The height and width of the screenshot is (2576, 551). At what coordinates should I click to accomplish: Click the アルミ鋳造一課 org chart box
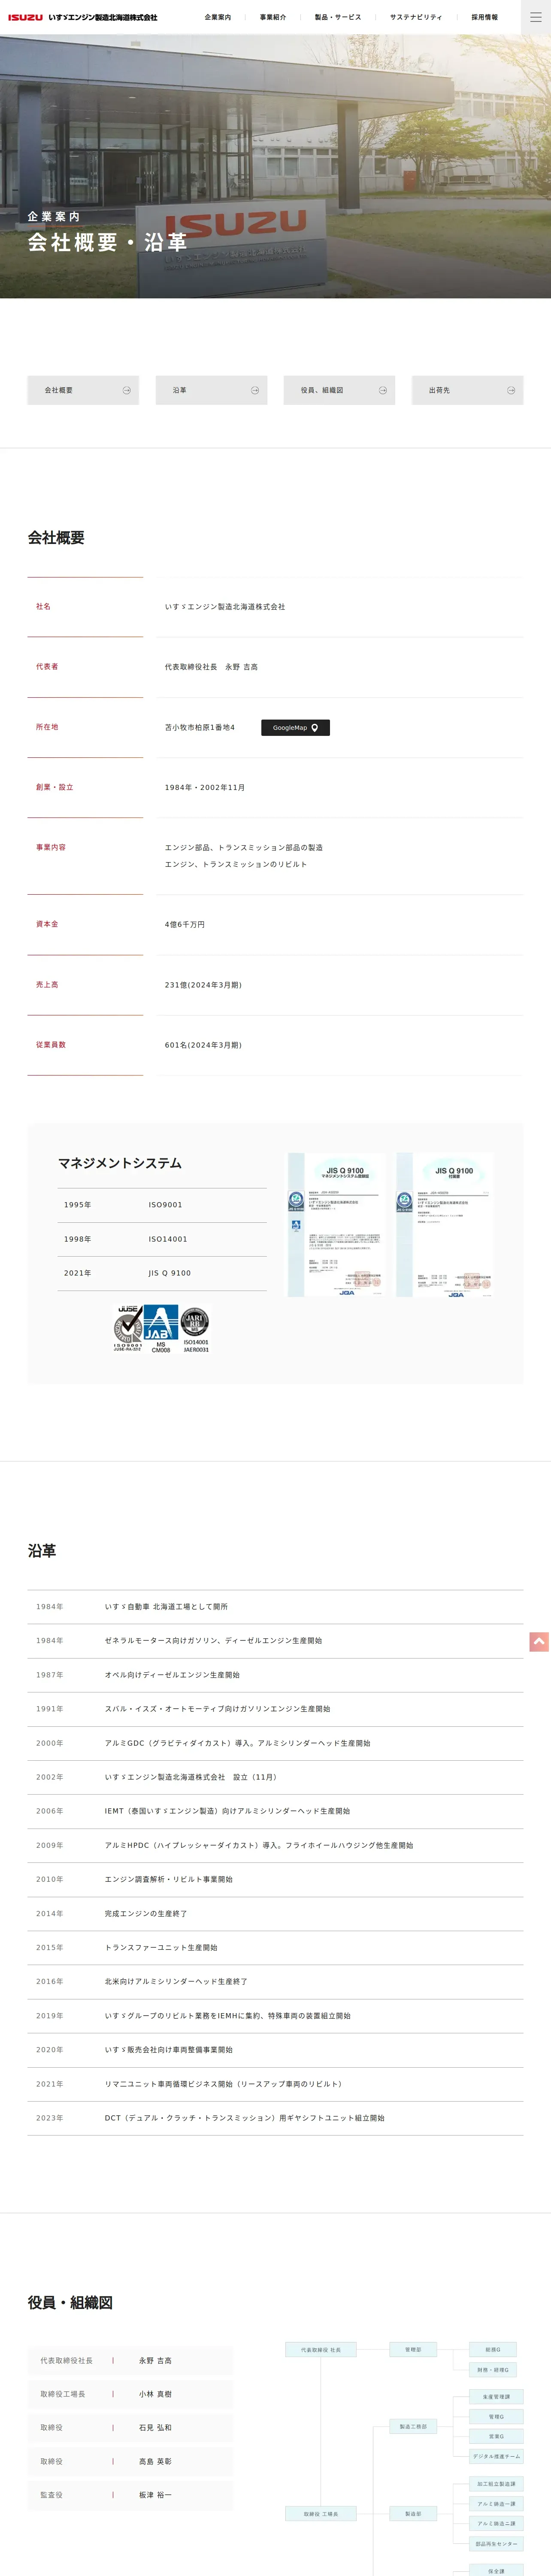click(496, 2503)
